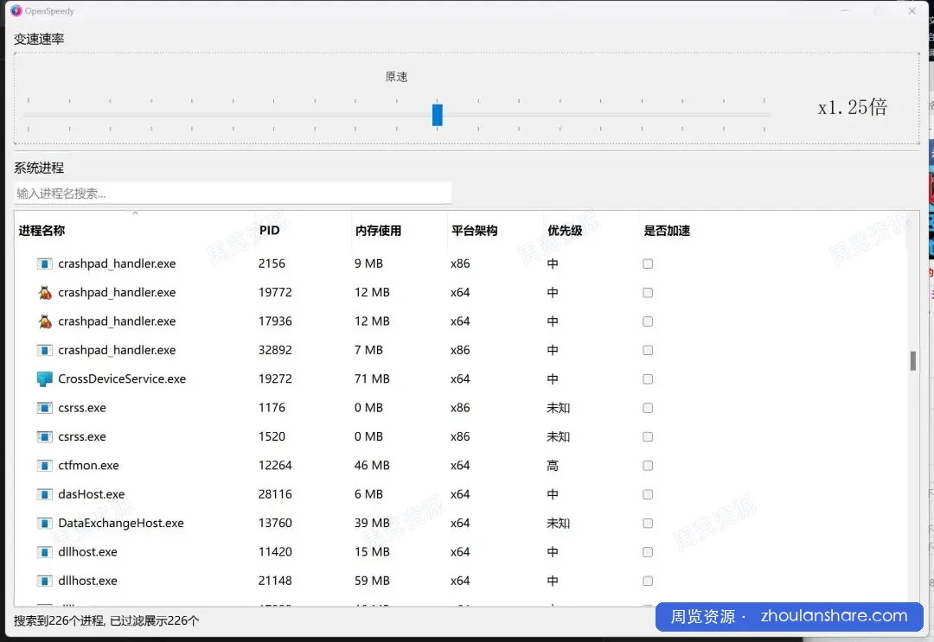Click icon of dllhost.exe PID 21148

45,581
